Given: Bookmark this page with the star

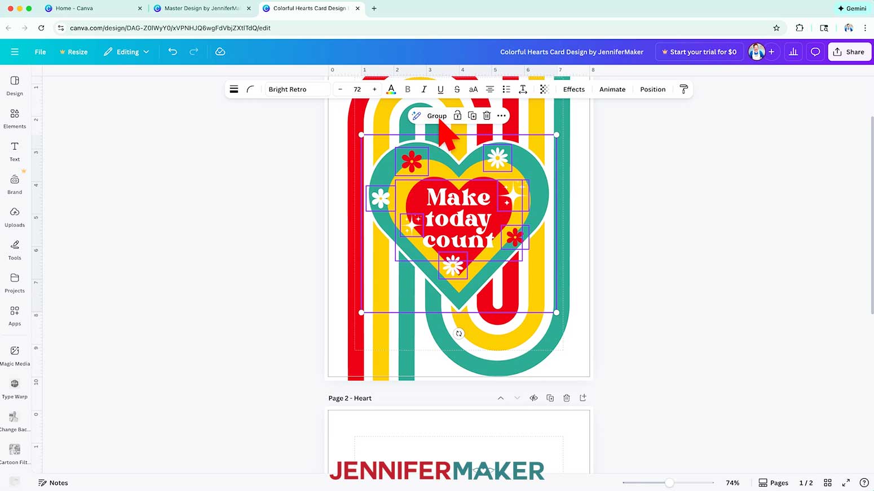Looking at the screenshot, I should [776, 28].
